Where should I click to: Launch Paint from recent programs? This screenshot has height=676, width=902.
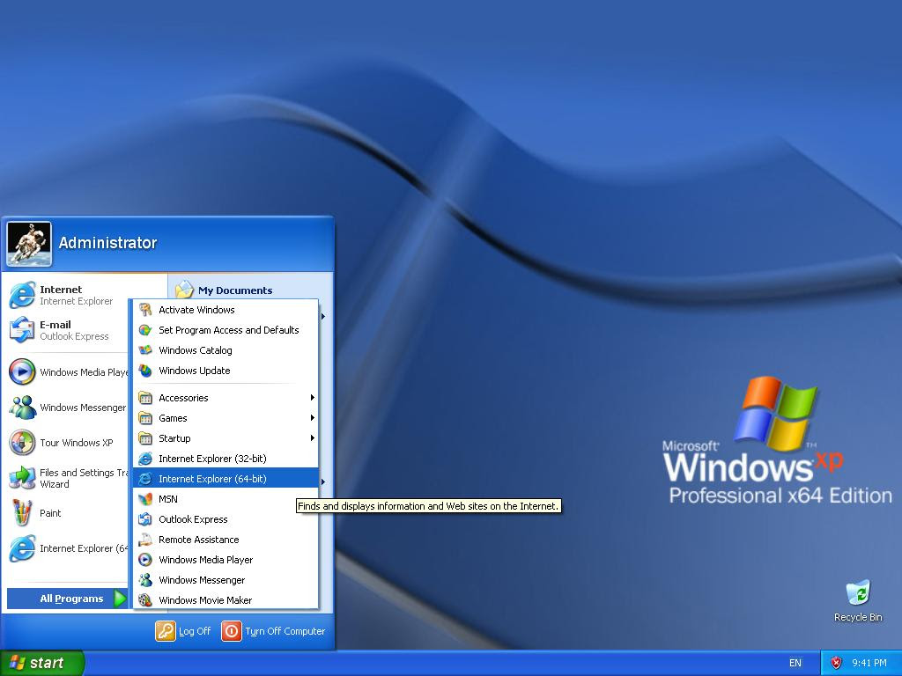[68, 513]
